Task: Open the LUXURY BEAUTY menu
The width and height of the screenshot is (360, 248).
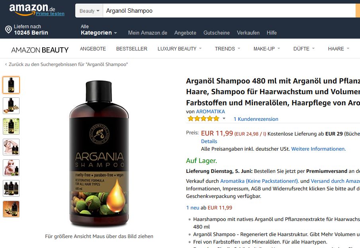Action: [x=179, y=48]
